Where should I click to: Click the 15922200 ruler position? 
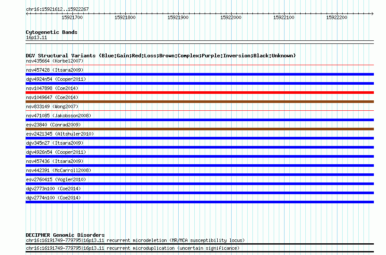337,17
